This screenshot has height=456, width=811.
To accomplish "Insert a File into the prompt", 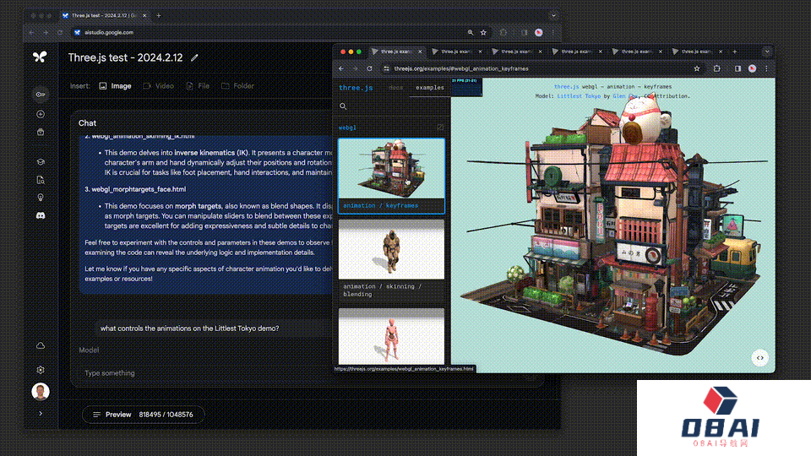I will click(198, 86).
